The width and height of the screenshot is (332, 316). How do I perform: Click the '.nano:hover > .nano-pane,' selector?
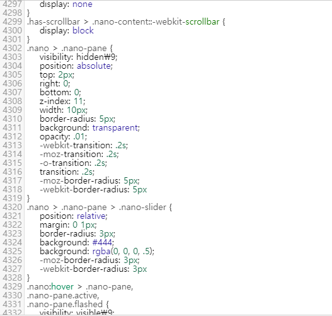click(80, 287)
